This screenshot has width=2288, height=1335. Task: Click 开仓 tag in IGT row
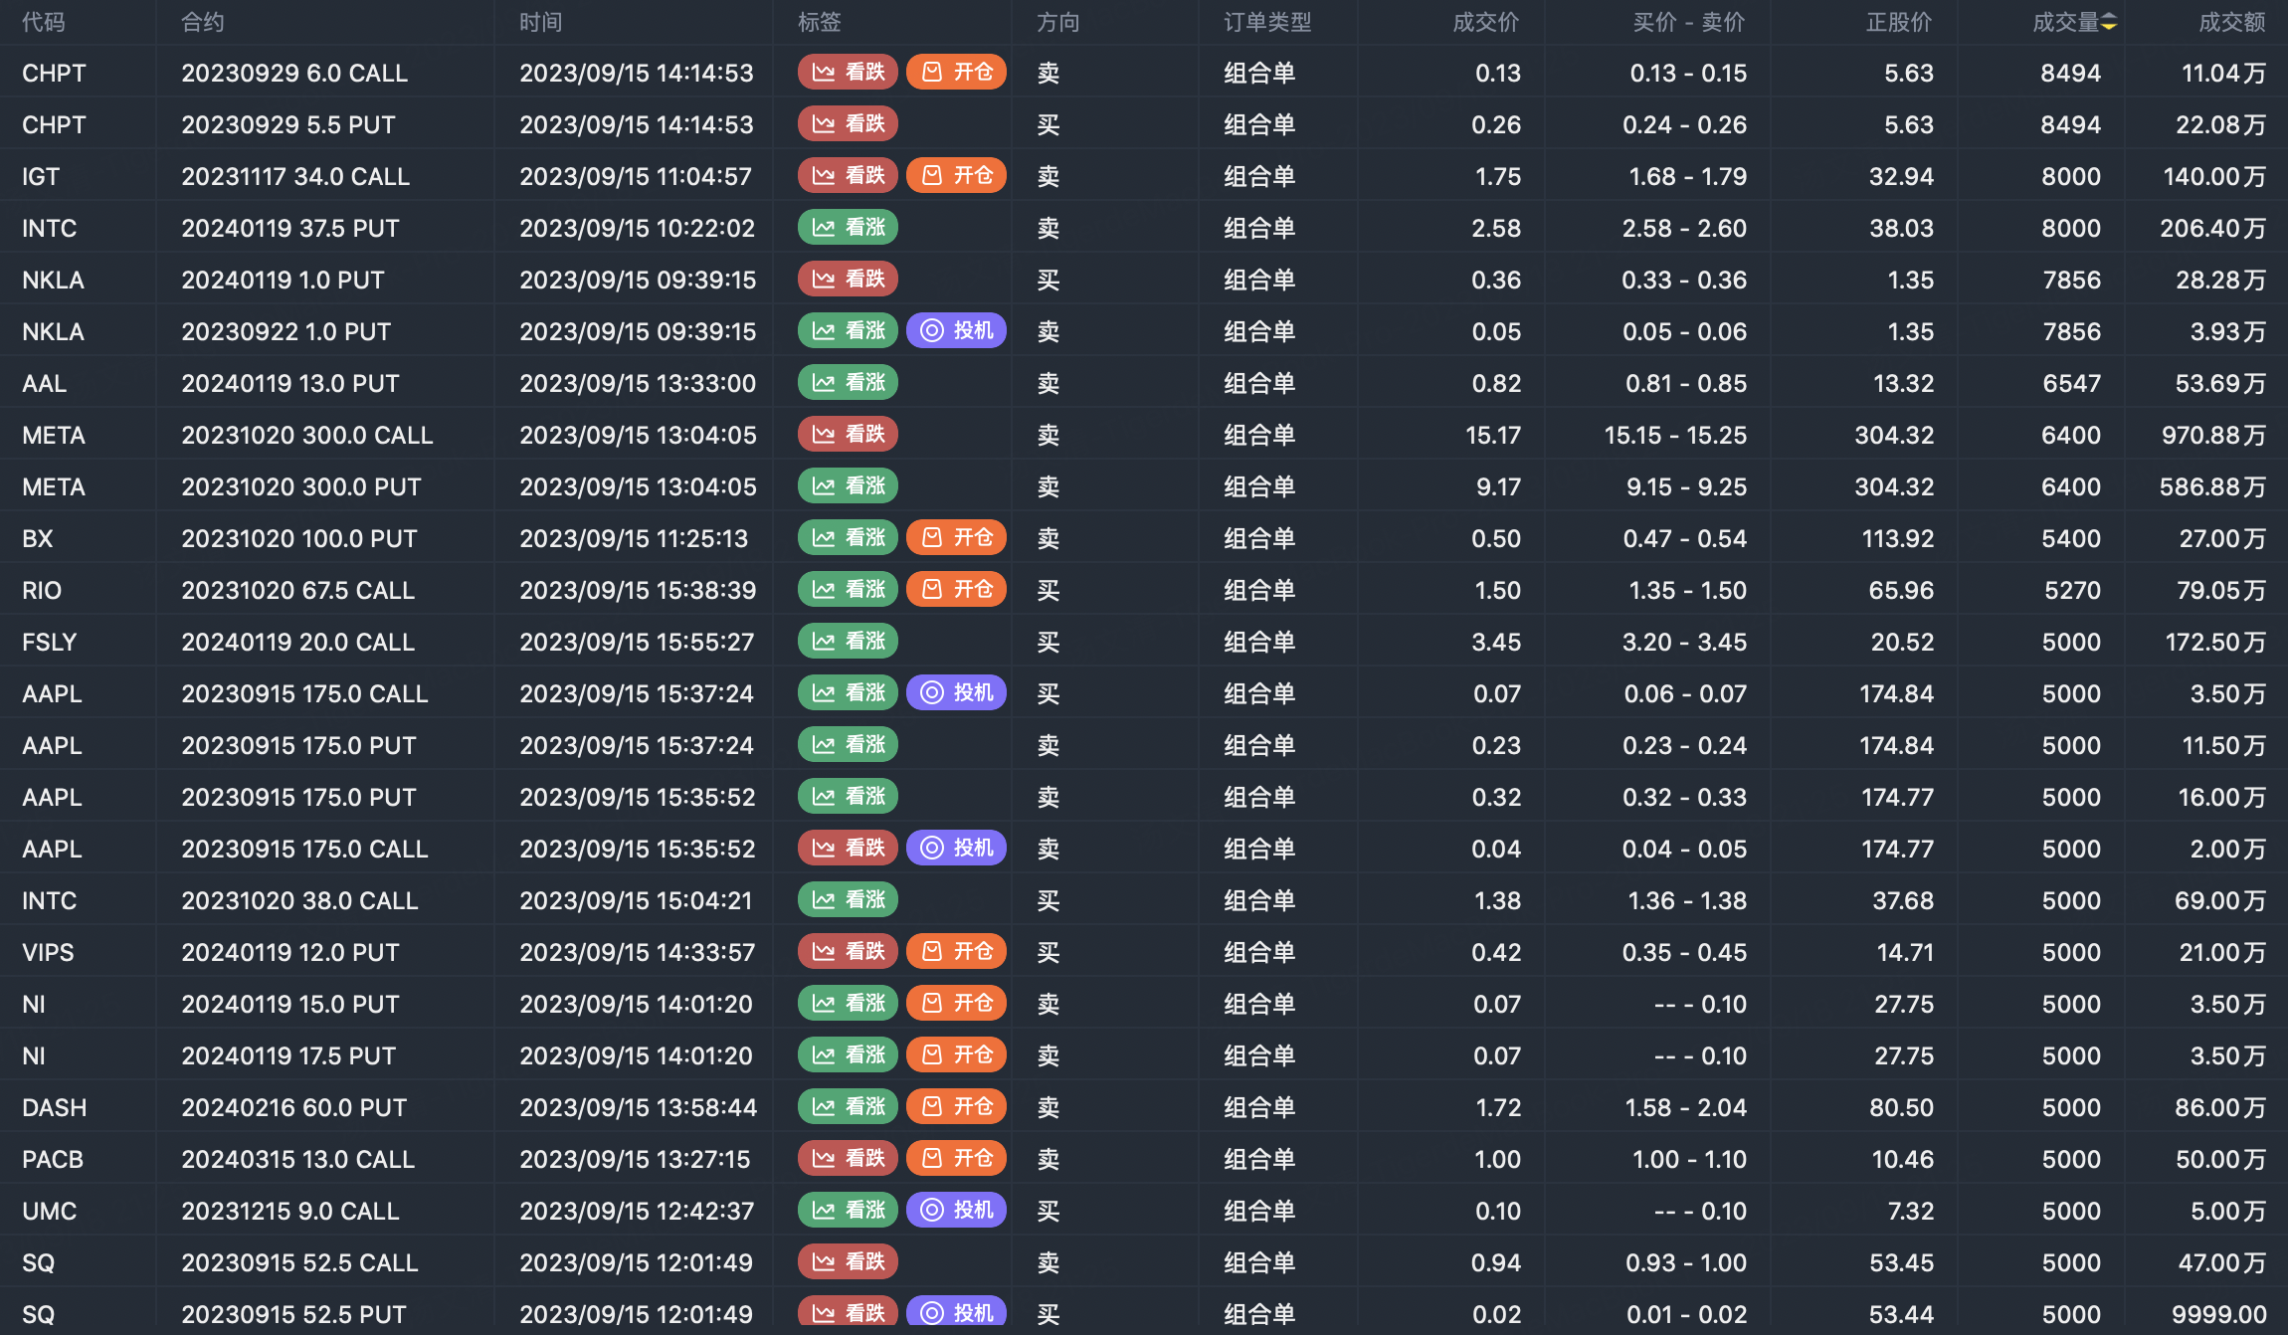[957, 176]
